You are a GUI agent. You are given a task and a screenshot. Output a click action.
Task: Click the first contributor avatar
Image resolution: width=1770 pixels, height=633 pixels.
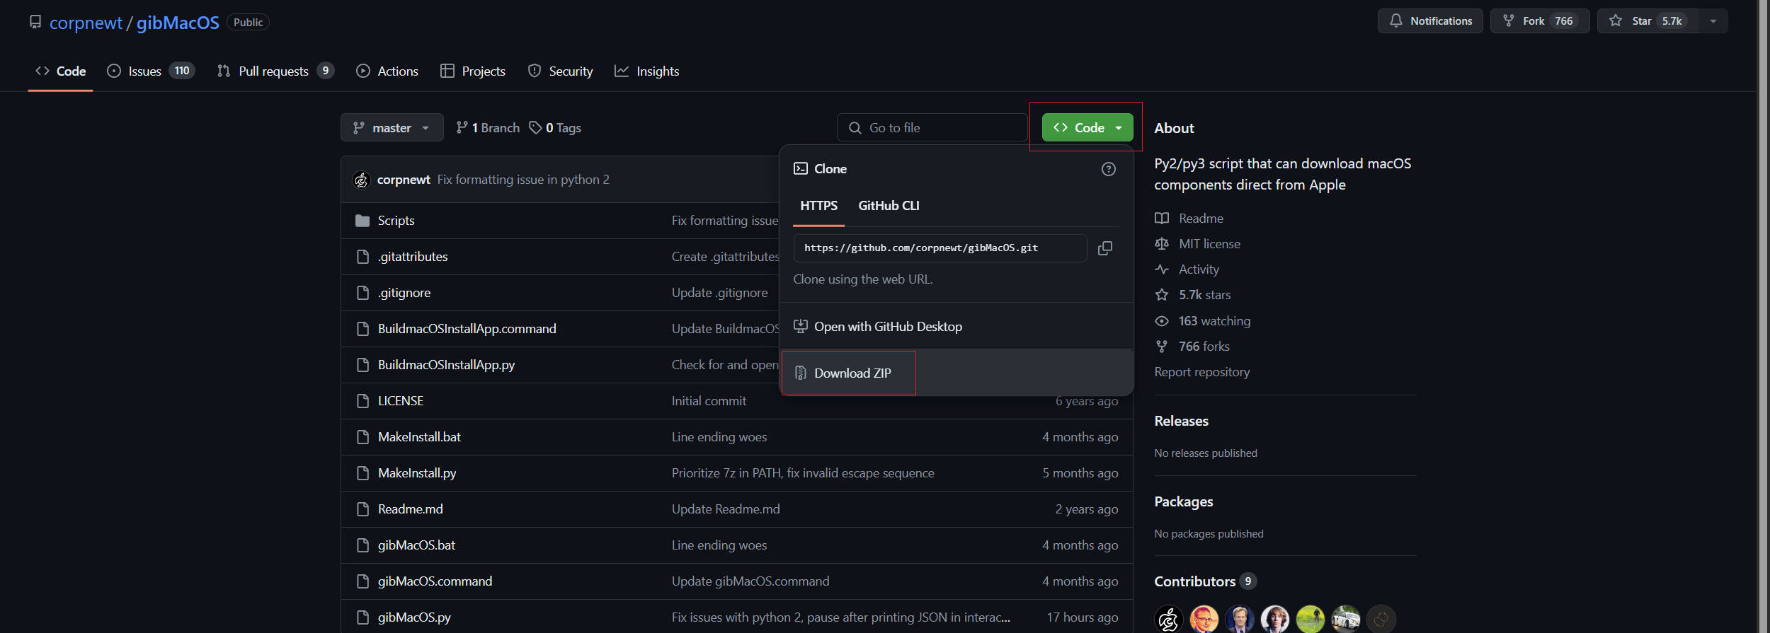tap(1167, 619)
